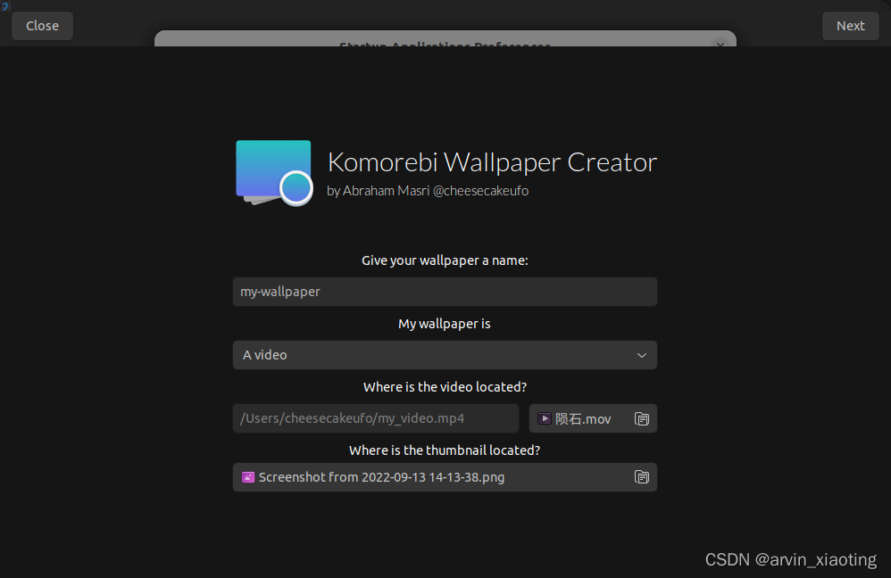Click 'Where is the video located?' label

click(445, 387)
